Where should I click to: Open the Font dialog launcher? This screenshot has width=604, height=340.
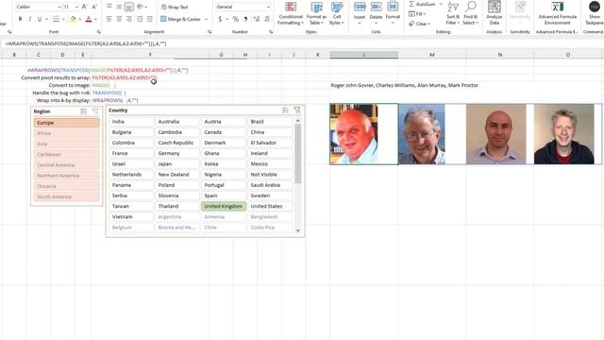pos(98,32)
